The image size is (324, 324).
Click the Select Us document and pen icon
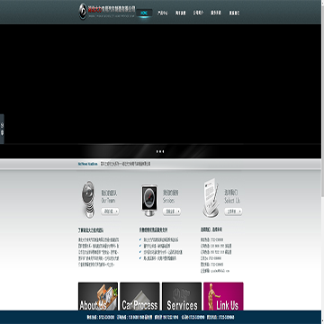(x=211, y=198)
